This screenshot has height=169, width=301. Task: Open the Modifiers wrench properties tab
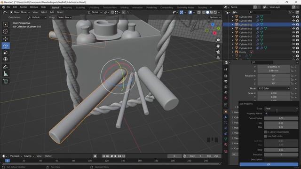(226, 117)
